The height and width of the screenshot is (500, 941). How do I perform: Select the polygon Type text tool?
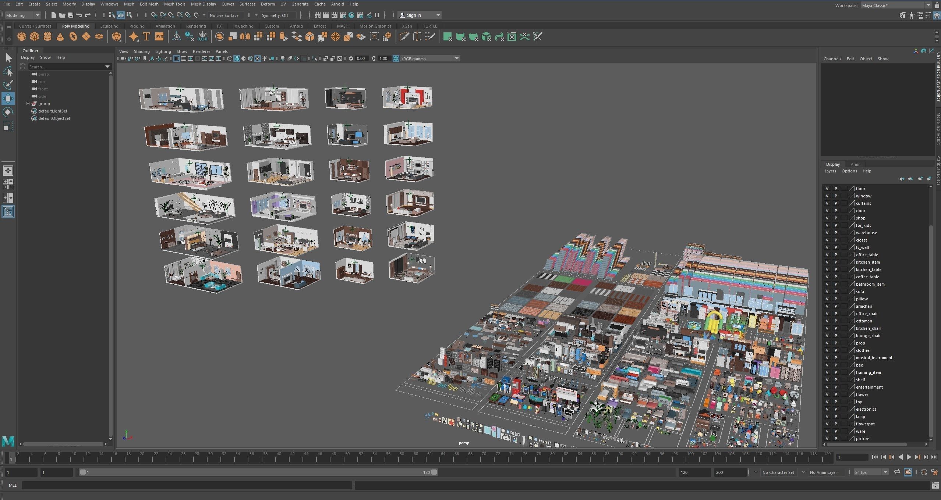coord(146,37)
